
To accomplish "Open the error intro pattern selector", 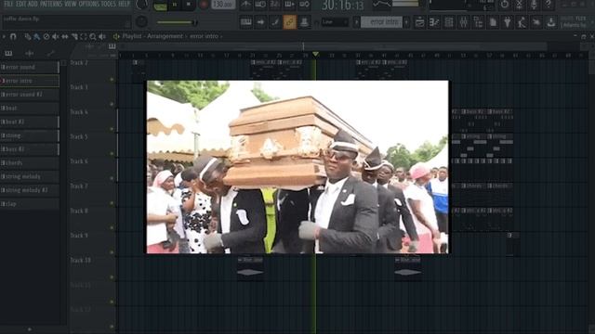I will [381, 22].
